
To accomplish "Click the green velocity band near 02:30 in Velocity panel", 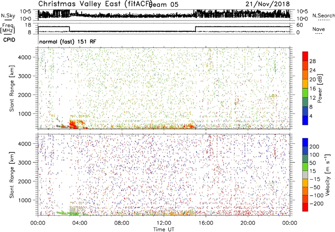I will [x=67, y=213].
